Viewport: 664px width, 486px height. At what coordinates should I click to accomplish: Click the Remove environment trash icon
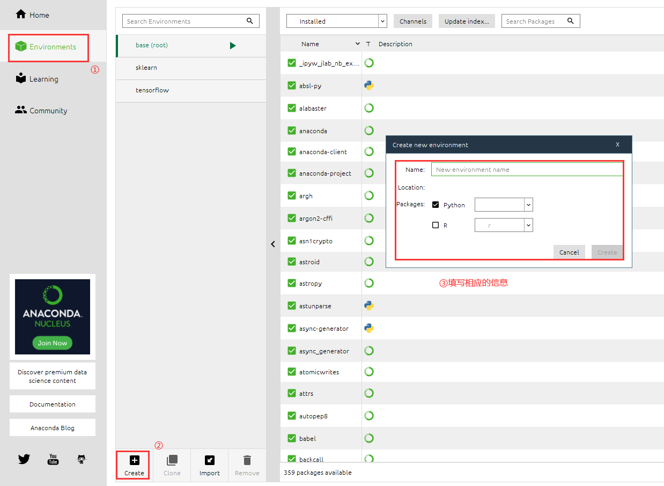coord(247,460)
